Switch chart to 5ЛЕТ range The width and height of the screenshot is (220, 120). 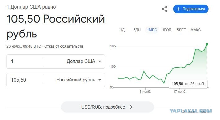(181, 30)
